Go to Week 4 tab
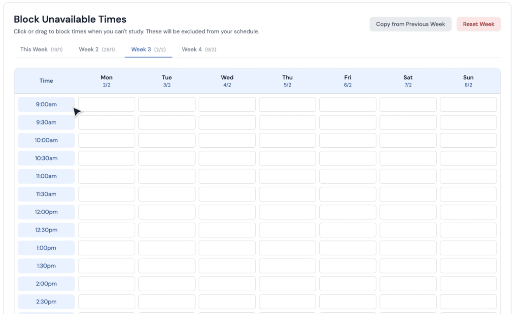 click(199, 50)
